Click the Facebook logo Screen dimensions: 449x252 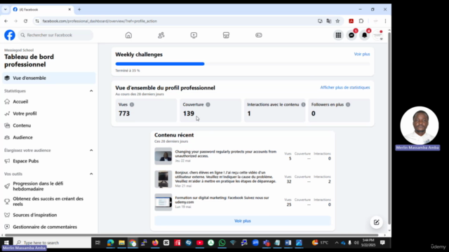click(x=10, y=35)
